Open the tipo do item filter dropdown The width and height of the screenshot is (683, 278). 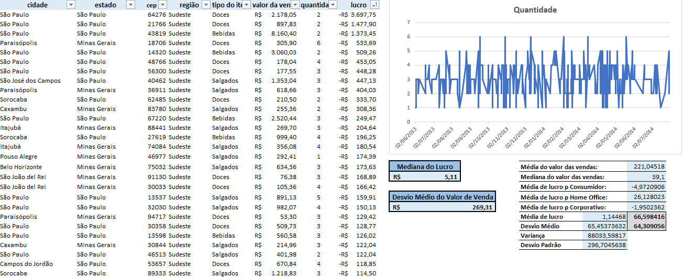pos(246,5)
